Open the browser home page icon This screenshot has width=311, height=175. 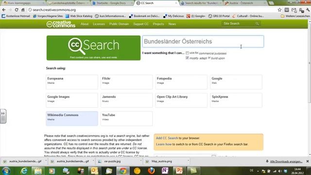click(x=23, y=10)
